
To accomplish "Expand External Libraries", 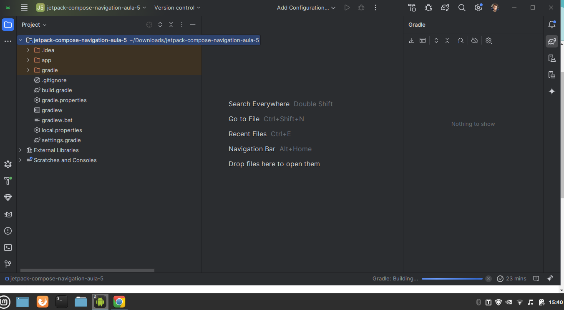I will (20, 150).
